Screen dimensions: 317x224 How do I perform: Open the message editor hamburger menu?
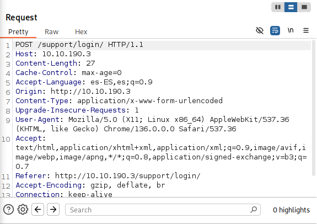tap(306, 30)
